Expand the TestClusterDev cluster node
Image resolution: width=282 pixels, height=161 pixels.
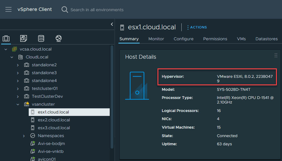click(18, 96)
